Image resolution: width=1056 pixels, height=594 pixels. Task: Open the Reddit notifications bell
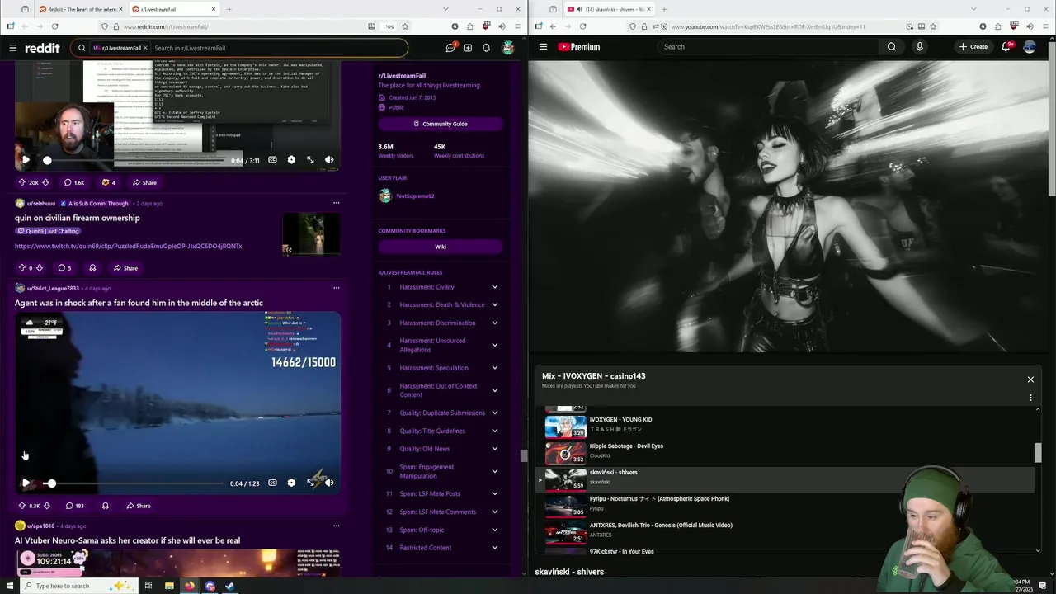click(x=486, y=48)
